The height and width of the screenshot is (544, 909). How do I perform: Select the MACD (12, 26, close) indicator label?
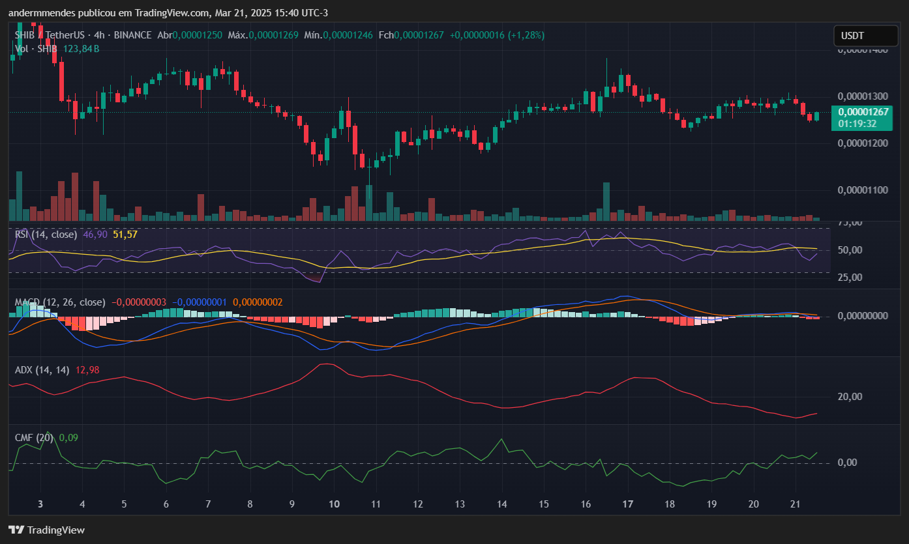point(60,302)
